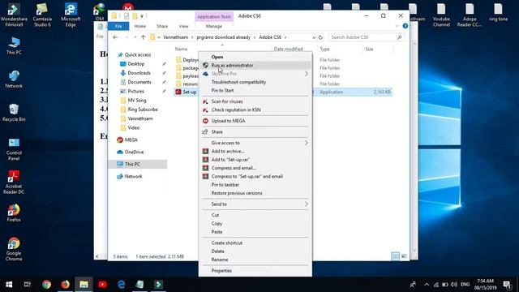Open ring tone desktop file

(x=498, y=13)
